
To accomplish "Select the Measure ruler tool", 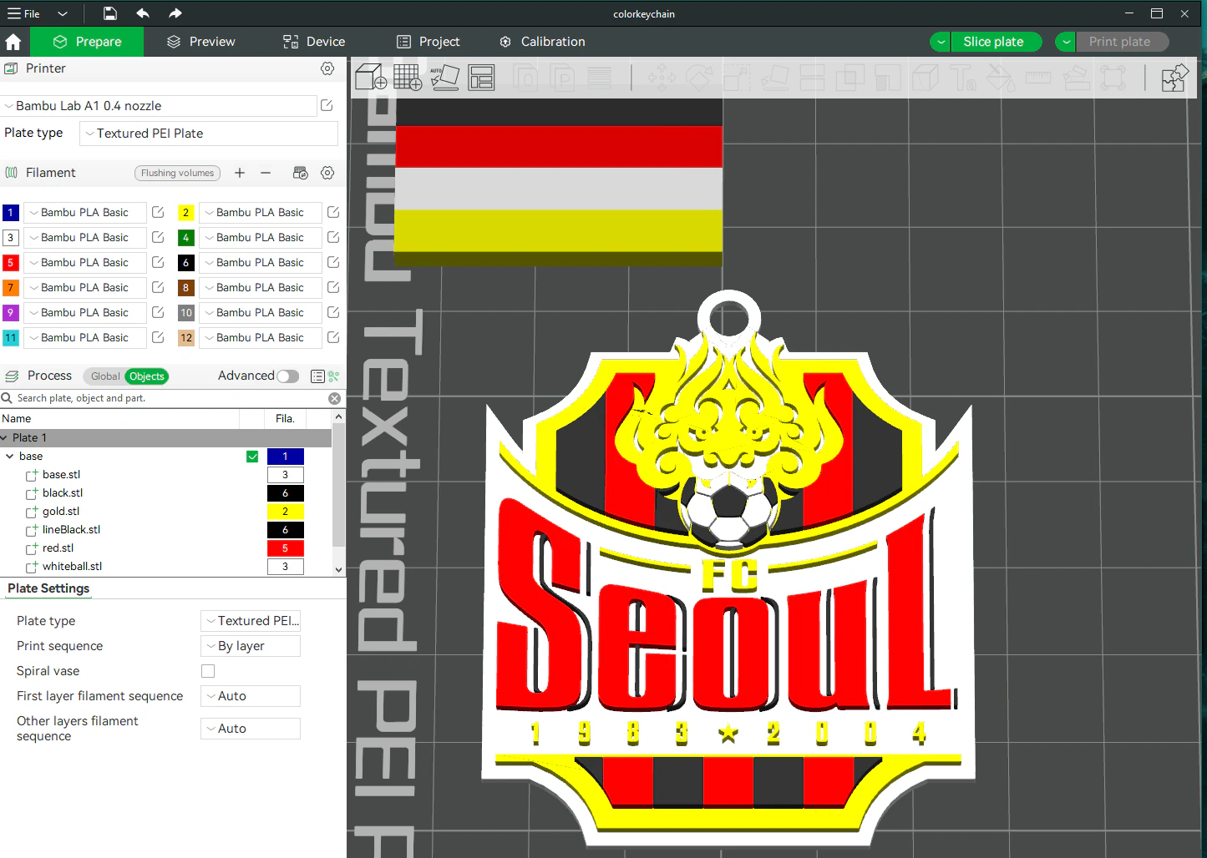I will point(1038,78).
